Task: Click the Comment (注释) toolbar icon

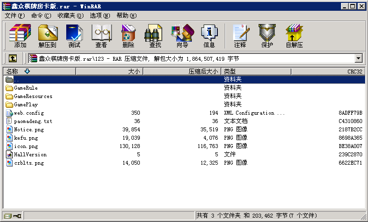Action: 240,36
